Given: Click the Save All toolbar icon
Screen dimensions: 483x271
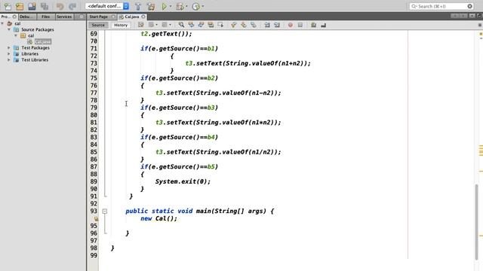Looking at the screenshot, I should [45, 6].
